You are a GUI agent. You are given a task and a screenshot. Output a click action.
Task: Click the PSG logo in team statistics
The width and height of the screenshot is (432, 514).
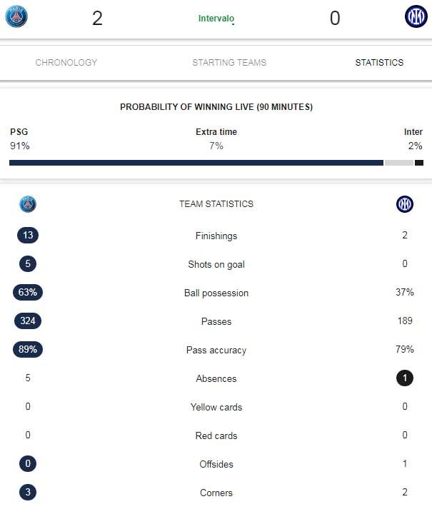coord(28,204)
